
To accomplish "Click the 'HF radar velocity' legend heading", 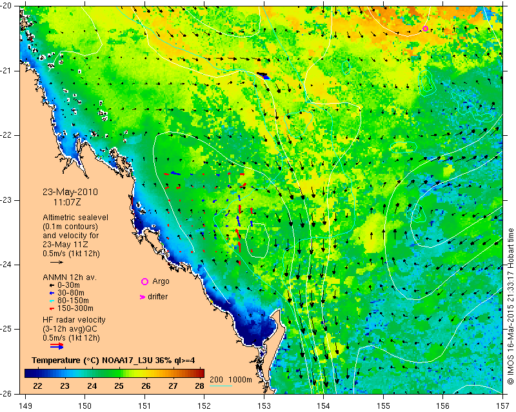I will [x=74, y=320].
